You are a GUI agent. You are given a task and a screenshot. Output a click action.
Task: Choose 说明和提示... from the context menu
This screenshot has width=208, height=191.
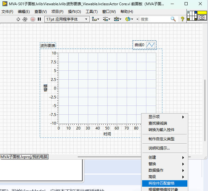[165, 148]
